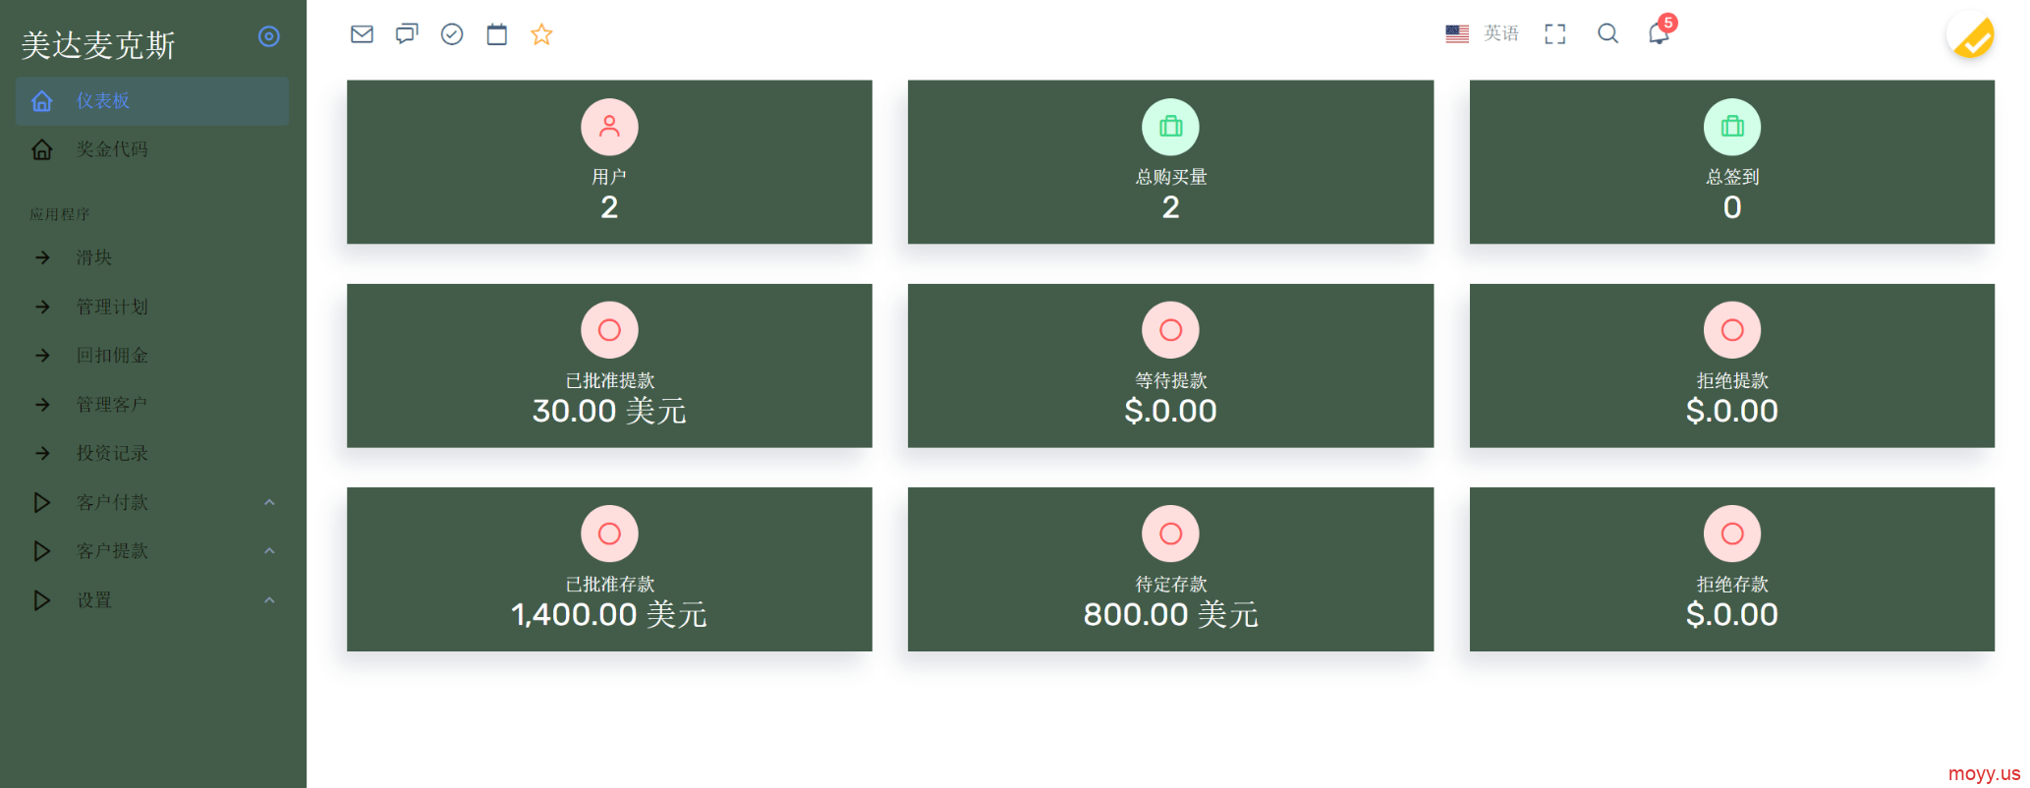The image size is (2030, 788).
Task: Toggle the sidebar collapse radio icon
Action: (x=269, y=36)
